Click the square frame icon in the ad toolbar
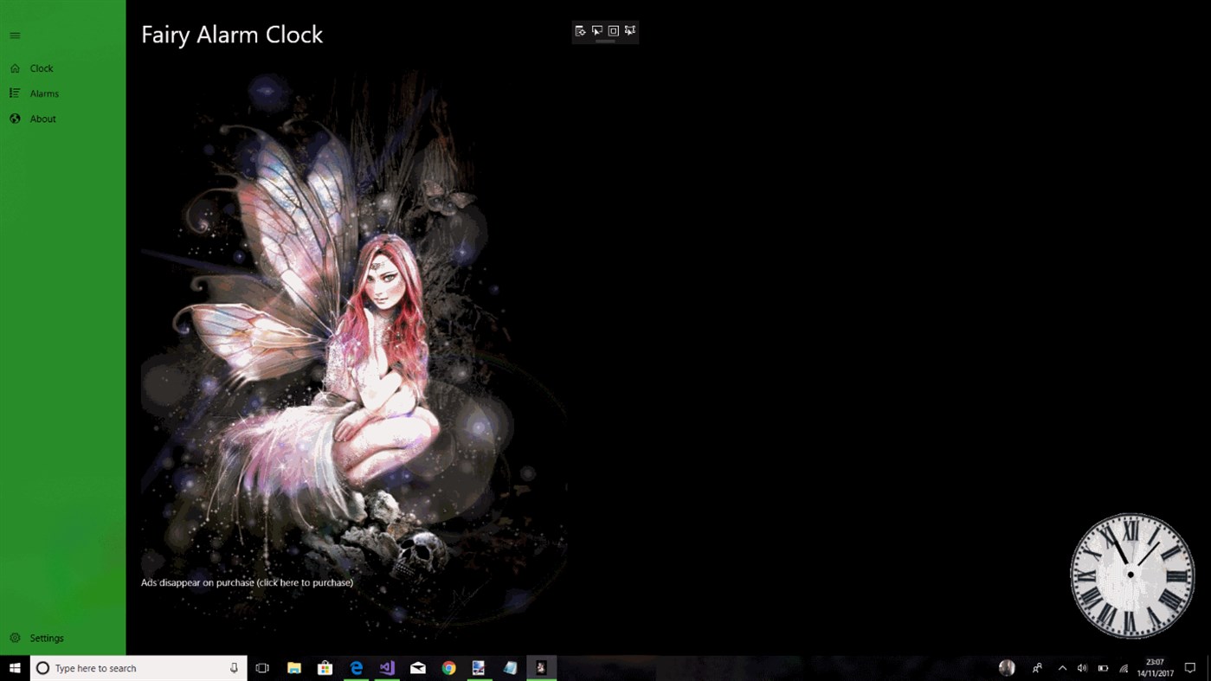The height and width of the screenshot is (681, 1211). point(613,31)
